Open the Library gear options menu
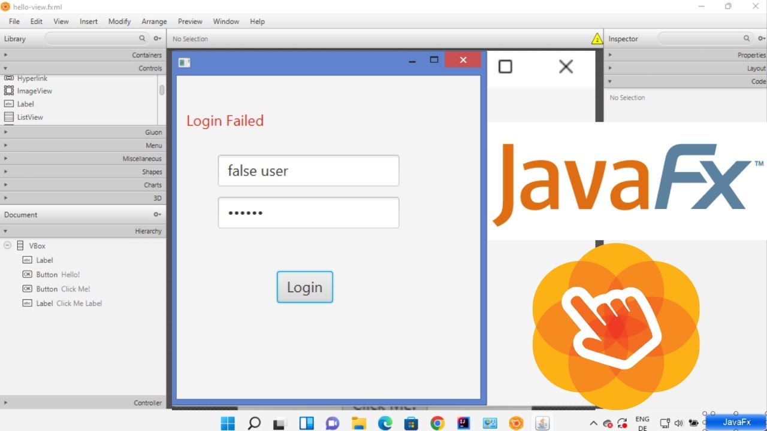The image size is (767, 431). click(157, 38)
